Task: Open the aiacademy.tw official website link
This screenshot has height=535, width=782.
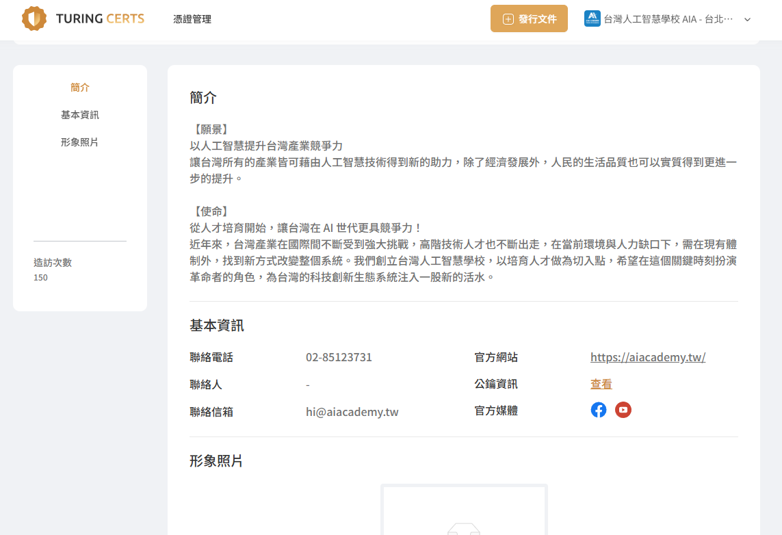Action: (x=647, y=357)
